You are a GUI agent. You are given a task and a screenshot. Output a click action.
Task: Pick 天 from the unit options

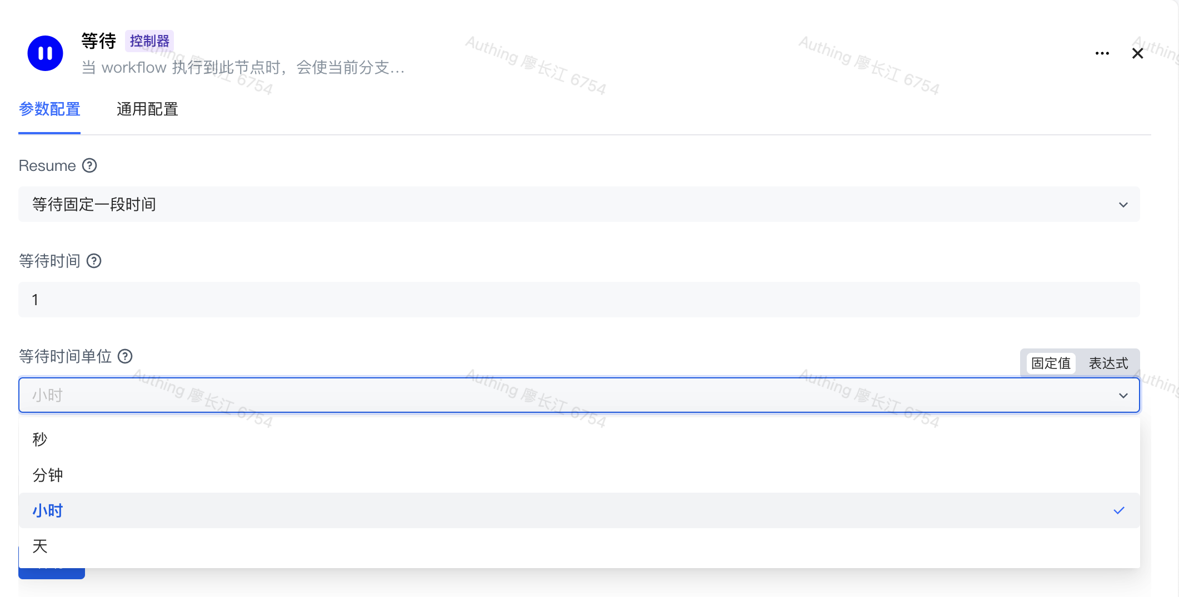pos(40,547)
